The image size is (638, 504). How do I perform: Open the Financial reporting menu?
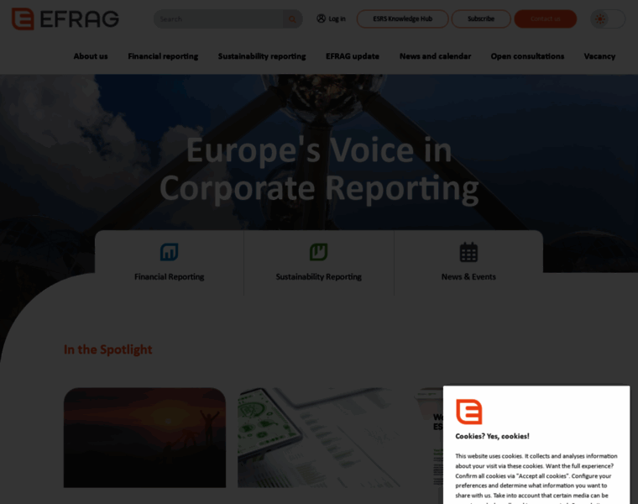(163, 56)
